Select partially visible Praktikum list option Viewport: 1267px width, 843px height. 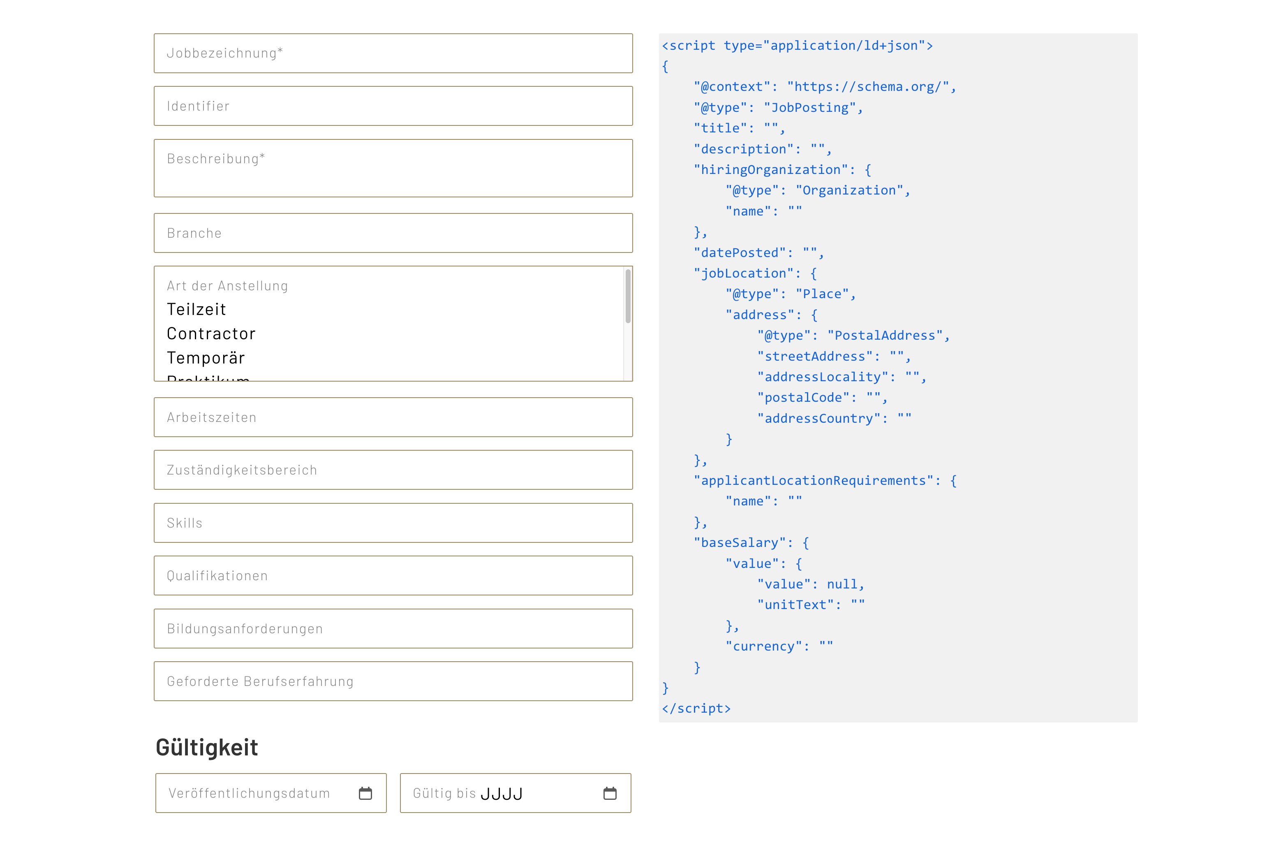208,377
